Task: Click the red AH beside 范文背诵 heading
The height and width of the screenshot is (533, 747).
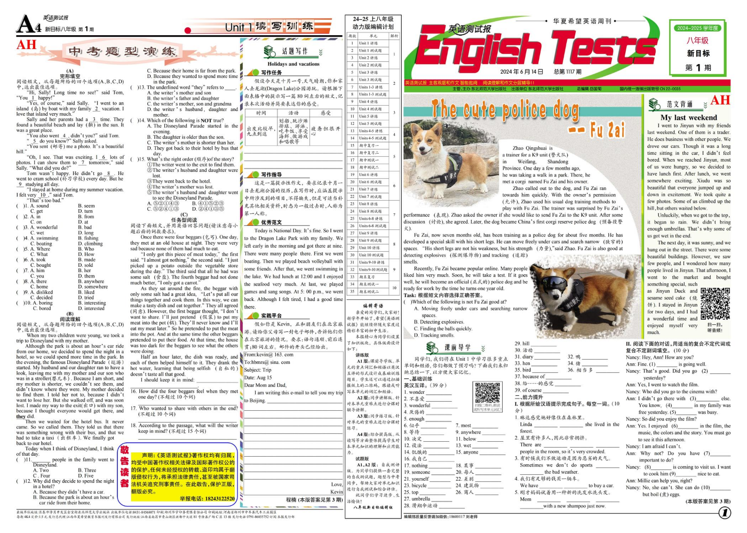Action: 720,100
